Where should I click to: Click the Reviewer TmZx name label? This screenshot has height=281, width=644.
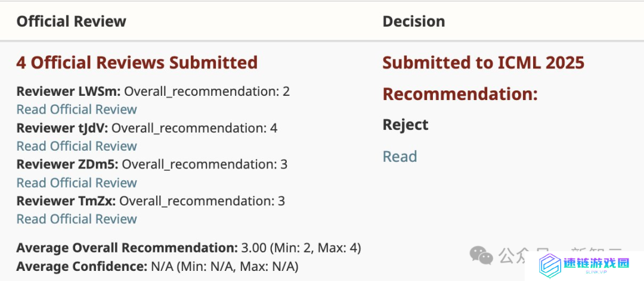click(x=66, y=201)
